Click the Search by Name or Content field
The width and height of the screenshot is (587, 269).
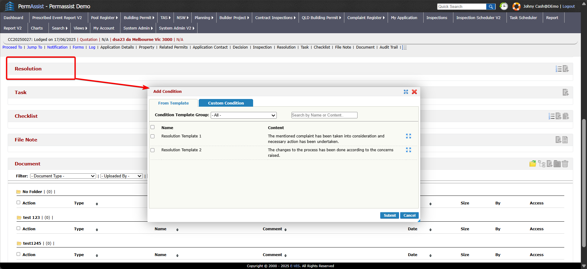(324, 115)
